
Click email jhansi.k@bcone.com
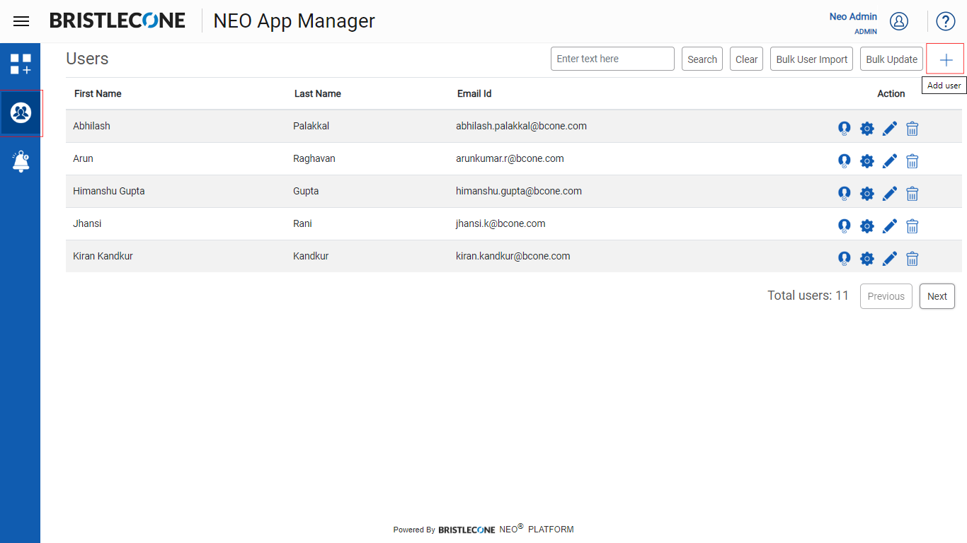(x=500, y=223)
